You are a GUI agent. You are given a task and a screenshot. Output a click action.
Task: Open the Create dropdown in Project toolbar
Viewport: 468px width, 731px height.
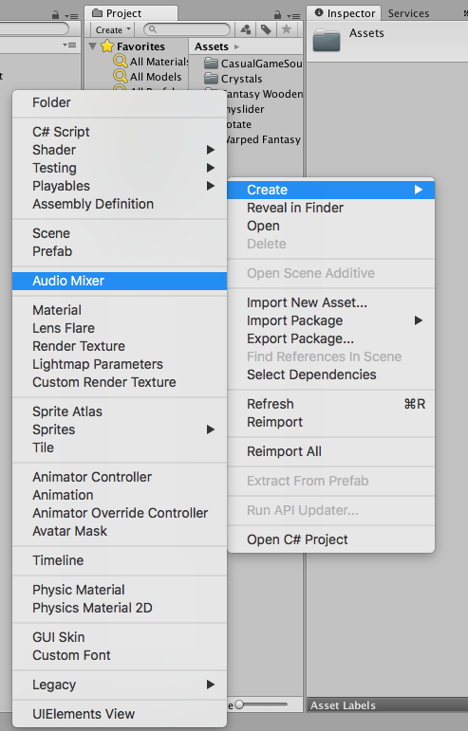pos(112,29)
